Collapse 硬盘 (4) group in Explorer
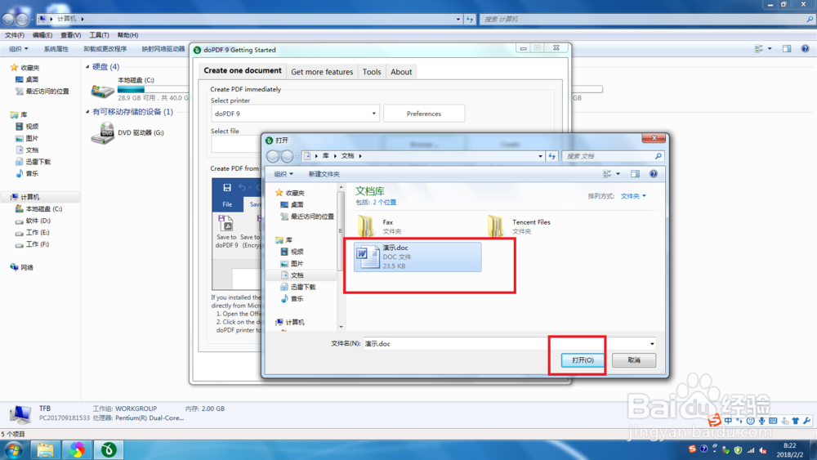Viewport: 817px width, 460px height. click(87, 67)
